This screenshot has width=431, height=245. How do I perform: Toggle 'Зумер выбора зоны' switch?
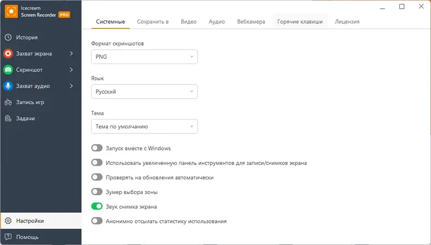click(x=97, y=192)
